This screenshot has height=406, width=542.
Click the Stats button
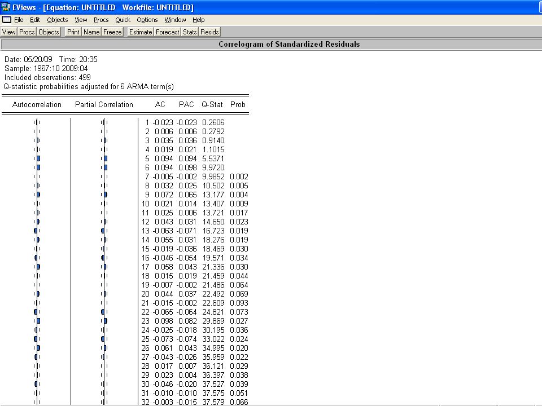click(x=190, y=32)
